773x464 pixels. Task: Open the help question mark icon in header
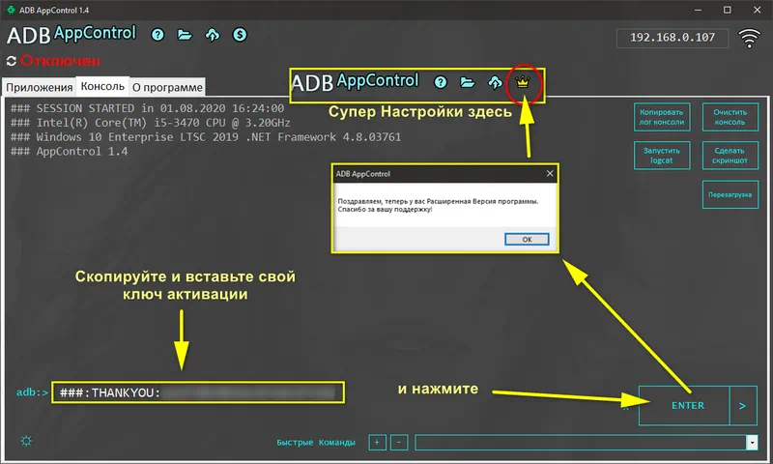pos(157,35)
